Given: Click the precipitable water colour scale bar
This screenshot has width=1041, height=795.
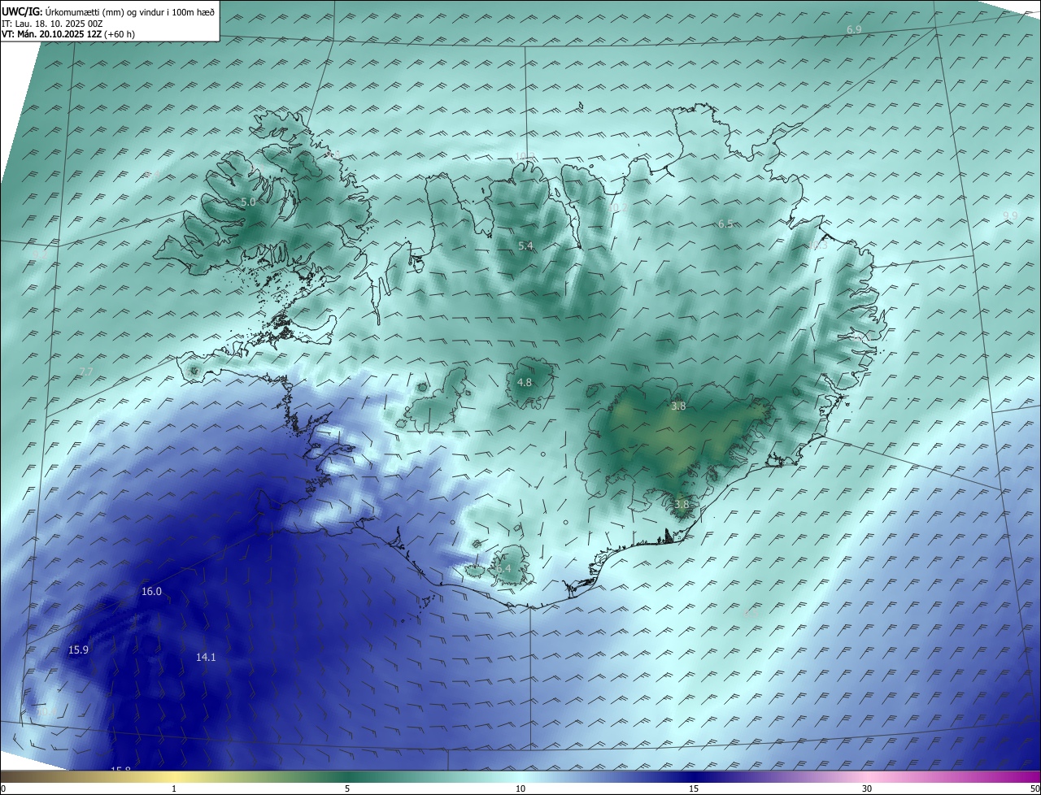Looking at the screenshot, I should [520, 776].
